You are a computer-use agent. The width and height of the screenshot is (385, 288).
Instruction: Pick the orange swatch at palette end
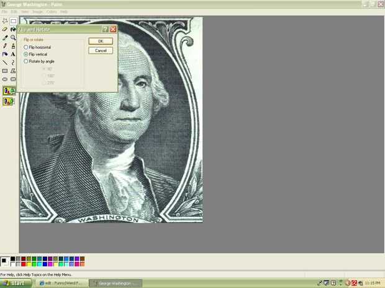(x=82, y=264)
